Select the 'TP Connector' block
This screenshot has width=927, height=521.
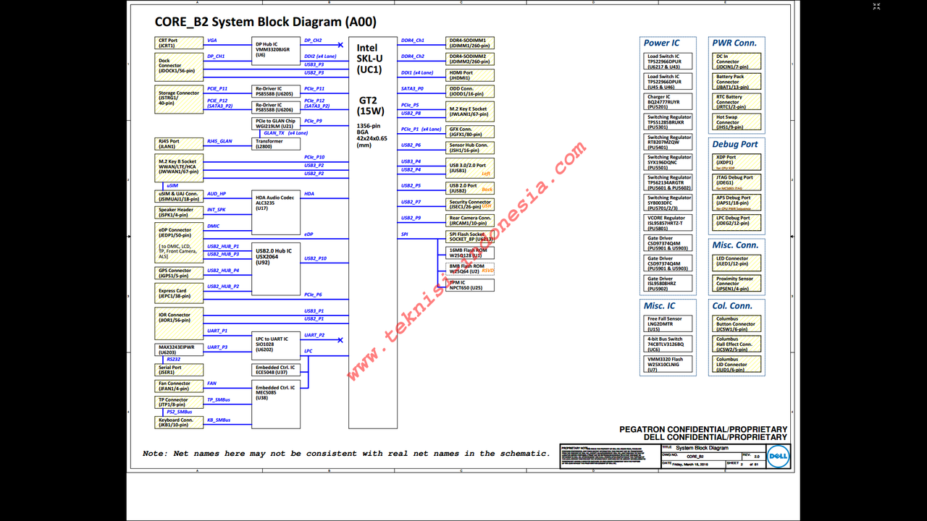pyautogui.click(x=180, y=402)
